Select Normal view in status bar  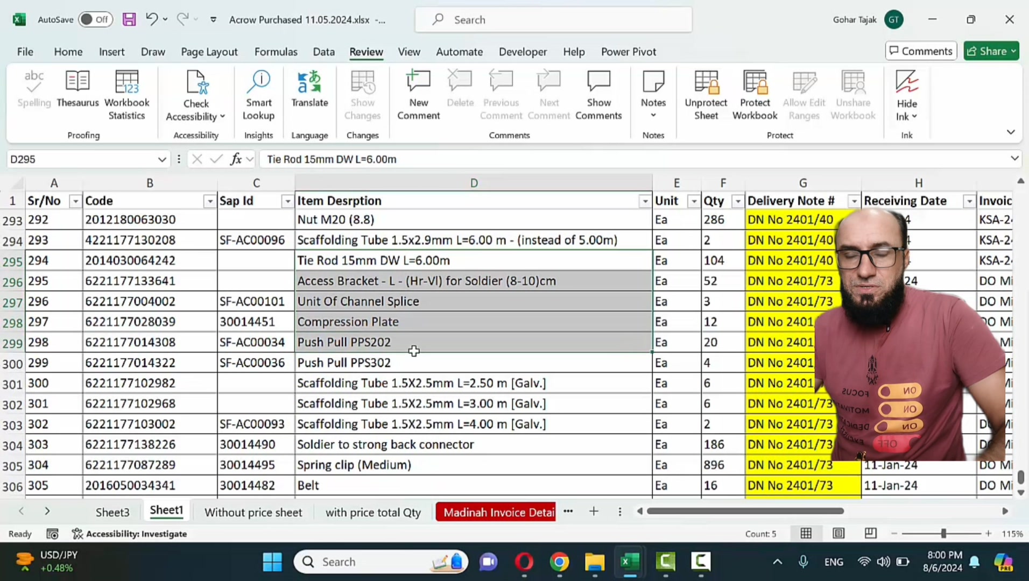pyautogui.click(x=806, y=534)
